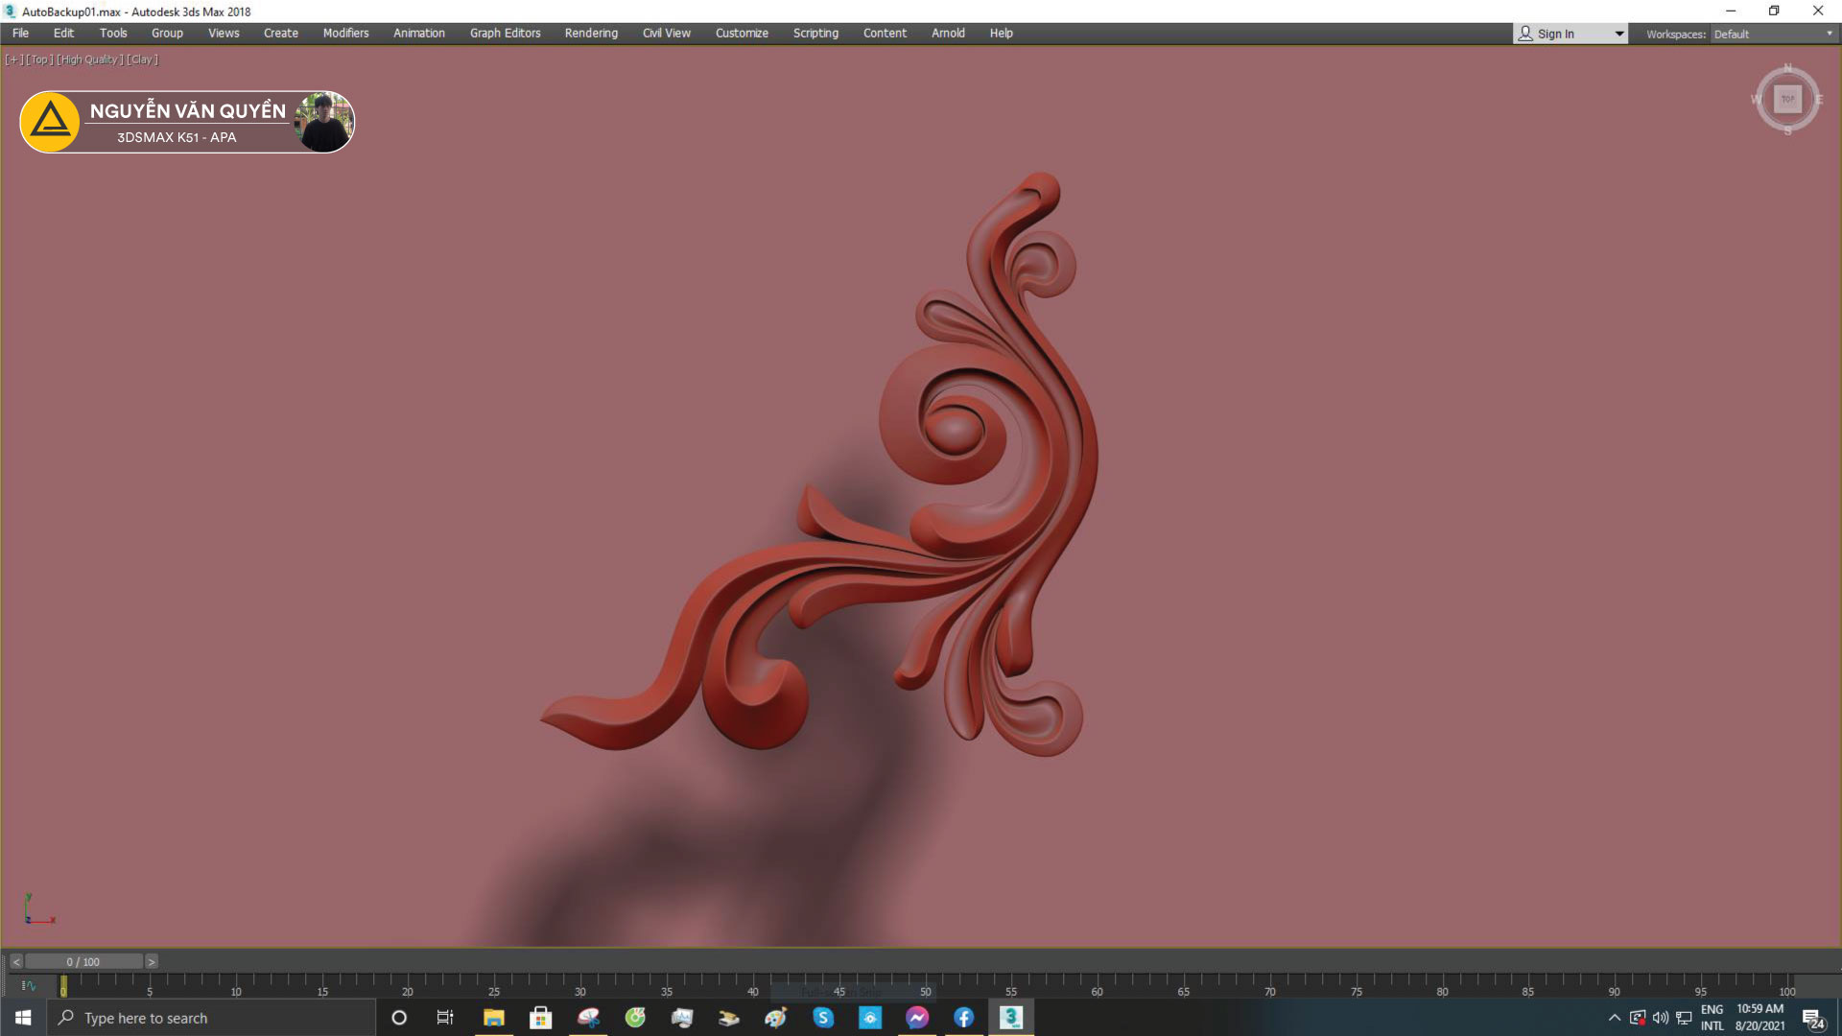Click the viewport [Top] view label
The width and height of the screenshot is (1842, 1036).
[39, 59]
